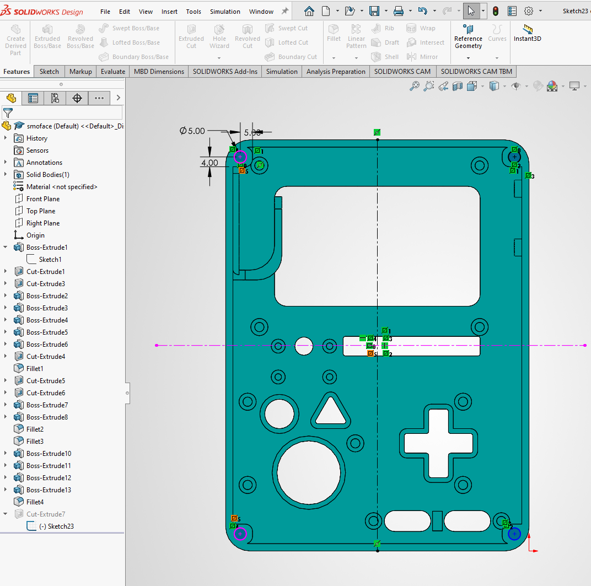Click the Open file icon
This screenshot has width=591, height=586.
[350, 12]
